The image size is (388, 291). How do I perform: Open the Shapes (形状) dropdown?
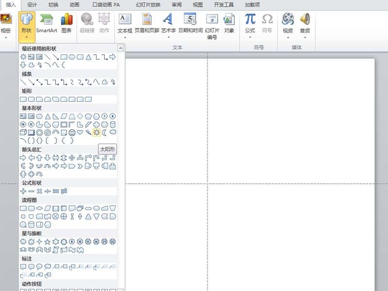coord(27,27)
